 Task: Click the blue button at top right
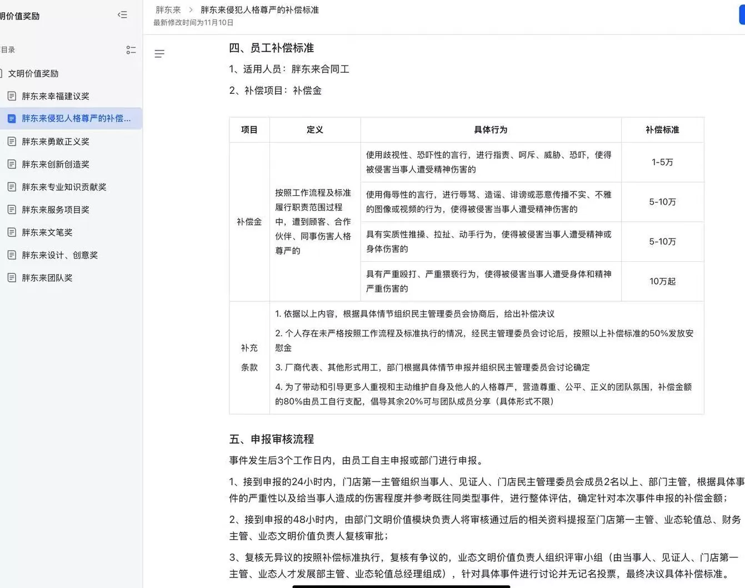pos(742,15)
